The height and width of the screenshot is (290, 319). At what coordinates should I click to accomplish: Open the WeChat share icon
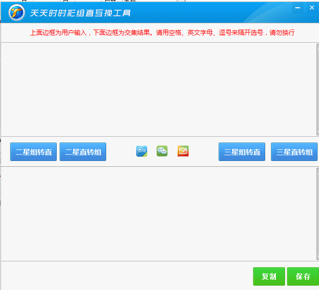[162, 151]
